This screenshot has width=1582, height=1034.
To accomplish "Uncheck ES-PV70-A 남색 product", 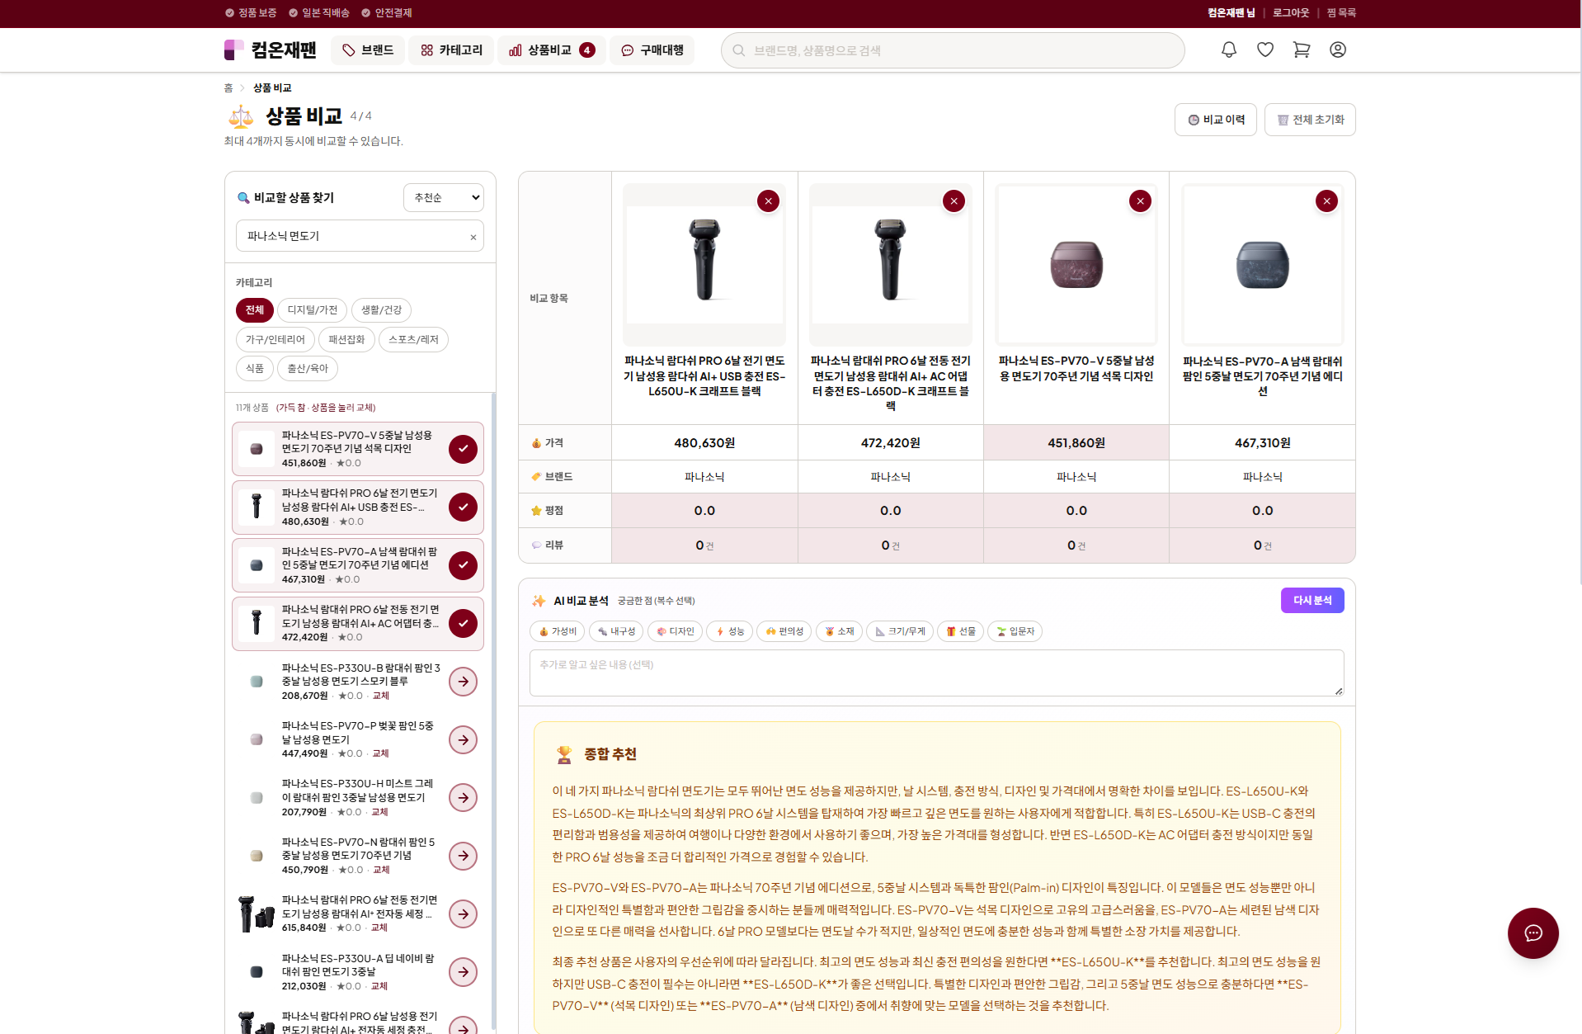I will pos(464,565).
